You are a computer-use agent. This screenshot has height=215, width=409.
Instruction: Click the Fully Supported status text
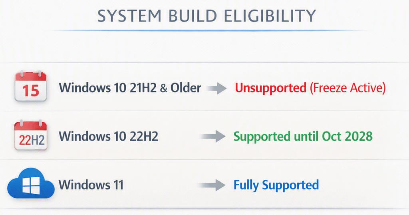(276, 185)
